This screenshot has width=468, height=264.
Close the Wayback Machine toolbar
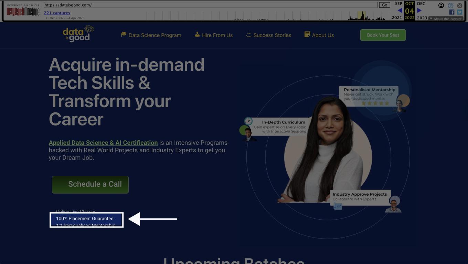(x=459, y=5)
